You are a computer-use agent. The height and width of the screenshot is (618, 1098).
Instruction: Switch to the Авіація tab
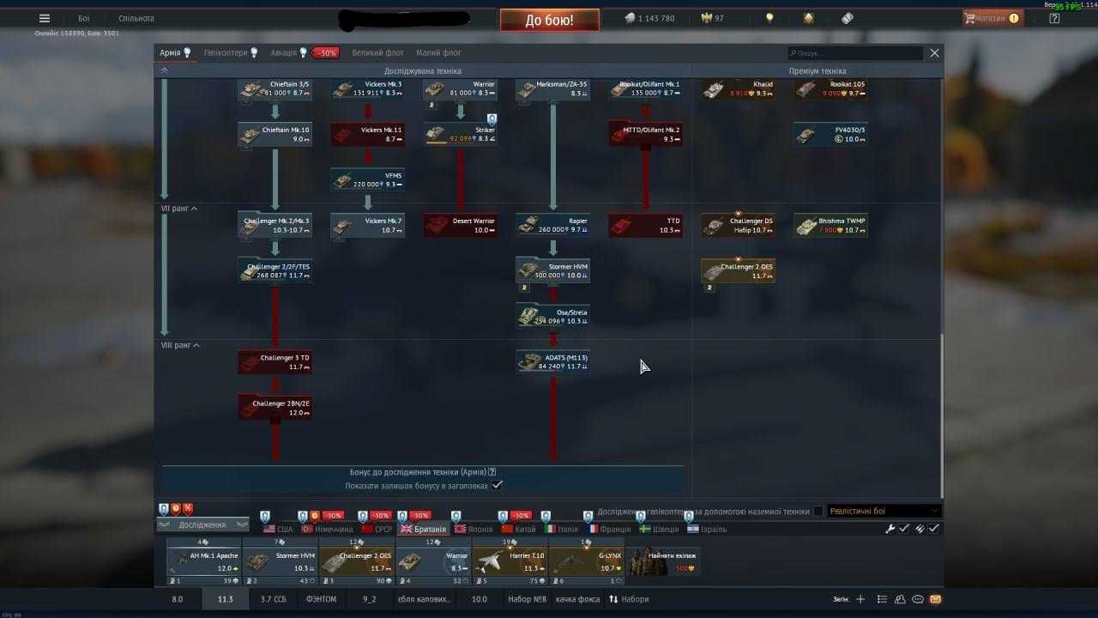(288, 52)
